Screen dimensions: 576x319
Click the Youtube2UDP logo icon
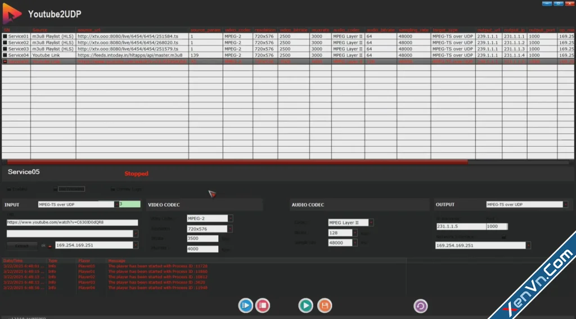[12, 14]
